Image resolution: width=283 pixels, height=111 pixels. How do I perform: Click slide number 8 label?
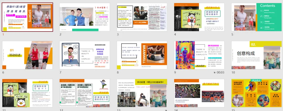tap(118, 72)
